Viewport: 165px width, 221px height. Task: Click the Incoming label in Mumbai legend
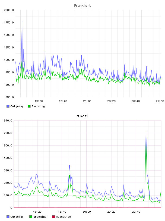40,217
